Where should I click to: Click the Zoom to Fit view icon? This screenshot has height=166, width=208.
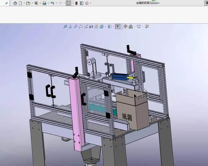[65, 27]
